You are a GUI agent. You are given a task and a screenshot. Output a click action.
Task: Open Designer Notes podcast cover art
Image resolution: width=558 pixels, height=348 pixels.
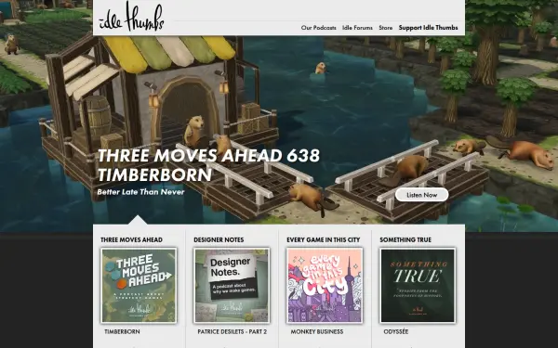tap(232, 286)
